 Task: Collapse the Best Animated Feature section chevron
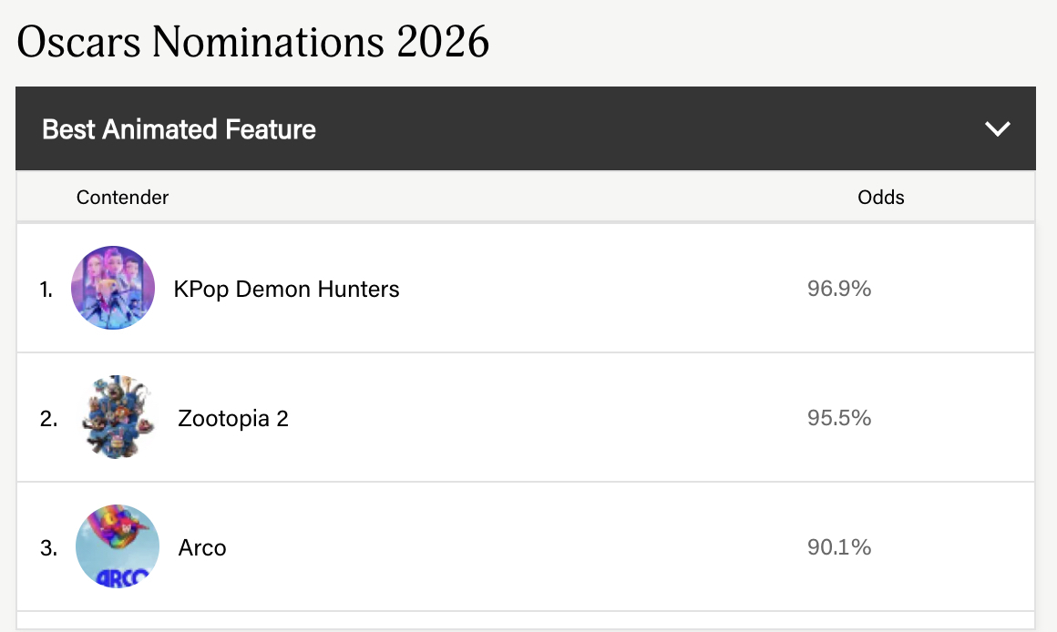(x=998, y=129)
